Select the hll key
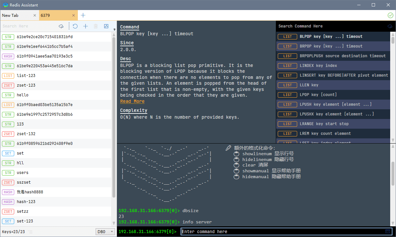This screenshot has height=237, width=396. 56,163
